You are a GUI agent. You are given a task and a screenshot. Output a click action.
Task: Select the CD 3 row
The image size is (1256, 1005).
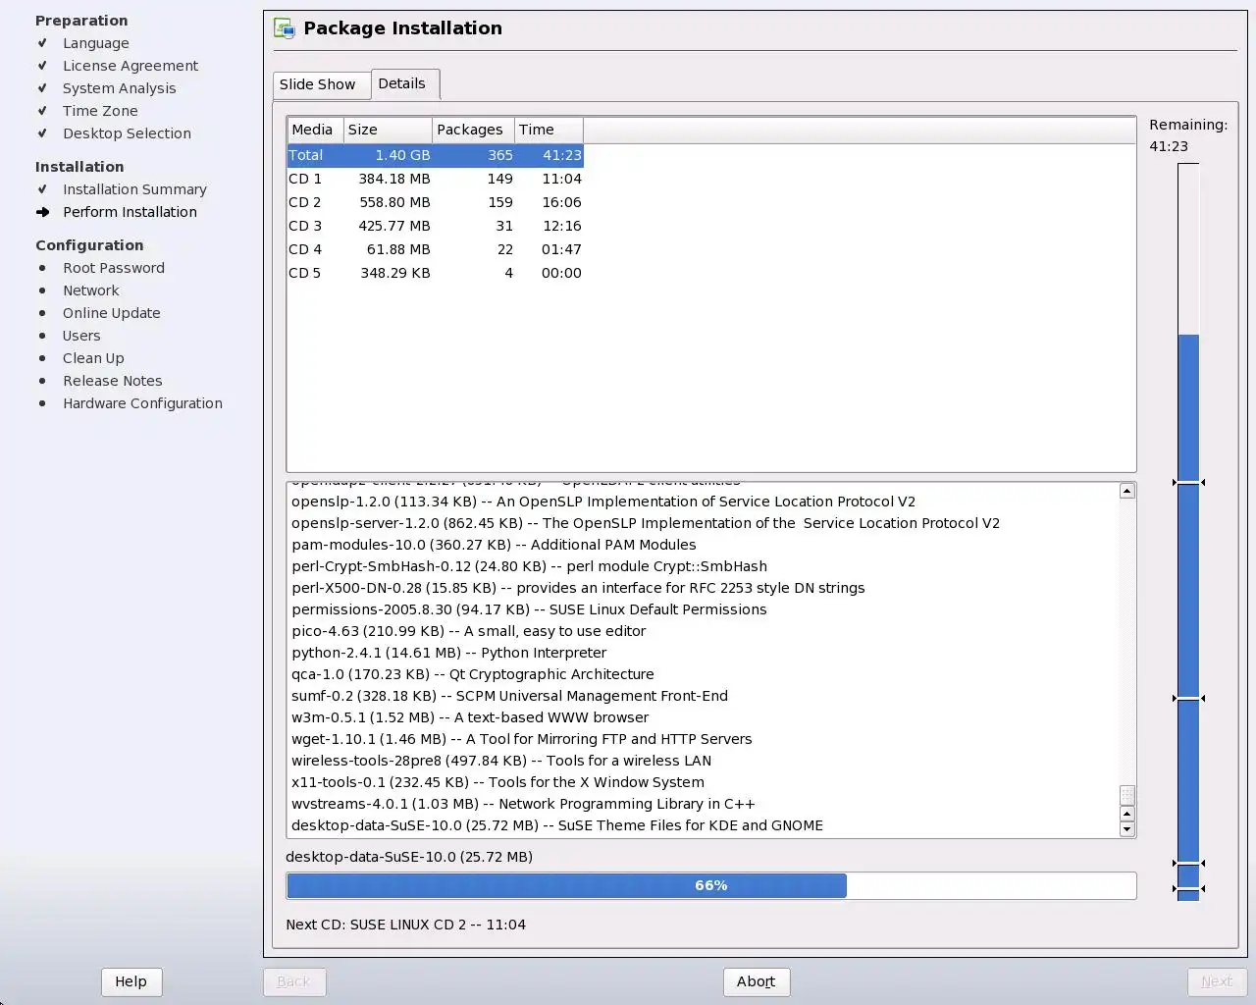coord(436,226)
